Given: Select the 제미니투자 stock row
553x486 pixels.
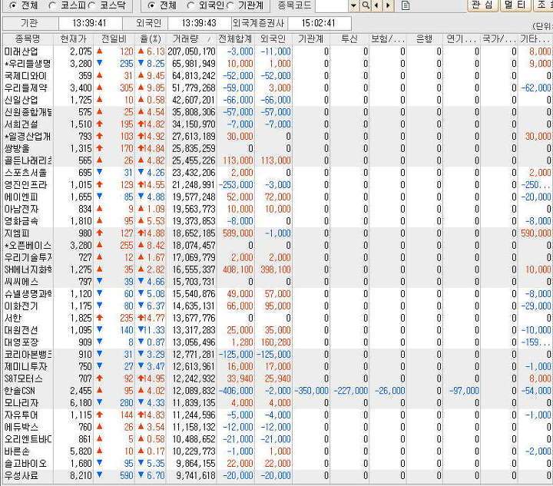Looking at the screenshot, I should [x=276, y=366].
